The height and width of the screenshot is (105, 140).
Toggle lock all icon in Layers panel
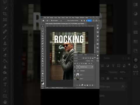click(86, 64)
